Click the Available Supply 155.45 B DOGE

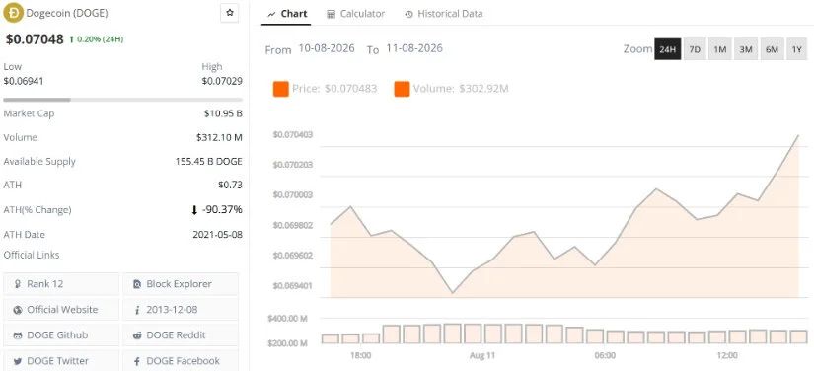click(209, 162)
